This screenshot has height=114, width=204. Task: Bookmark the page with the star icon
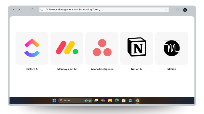(166, 10)
